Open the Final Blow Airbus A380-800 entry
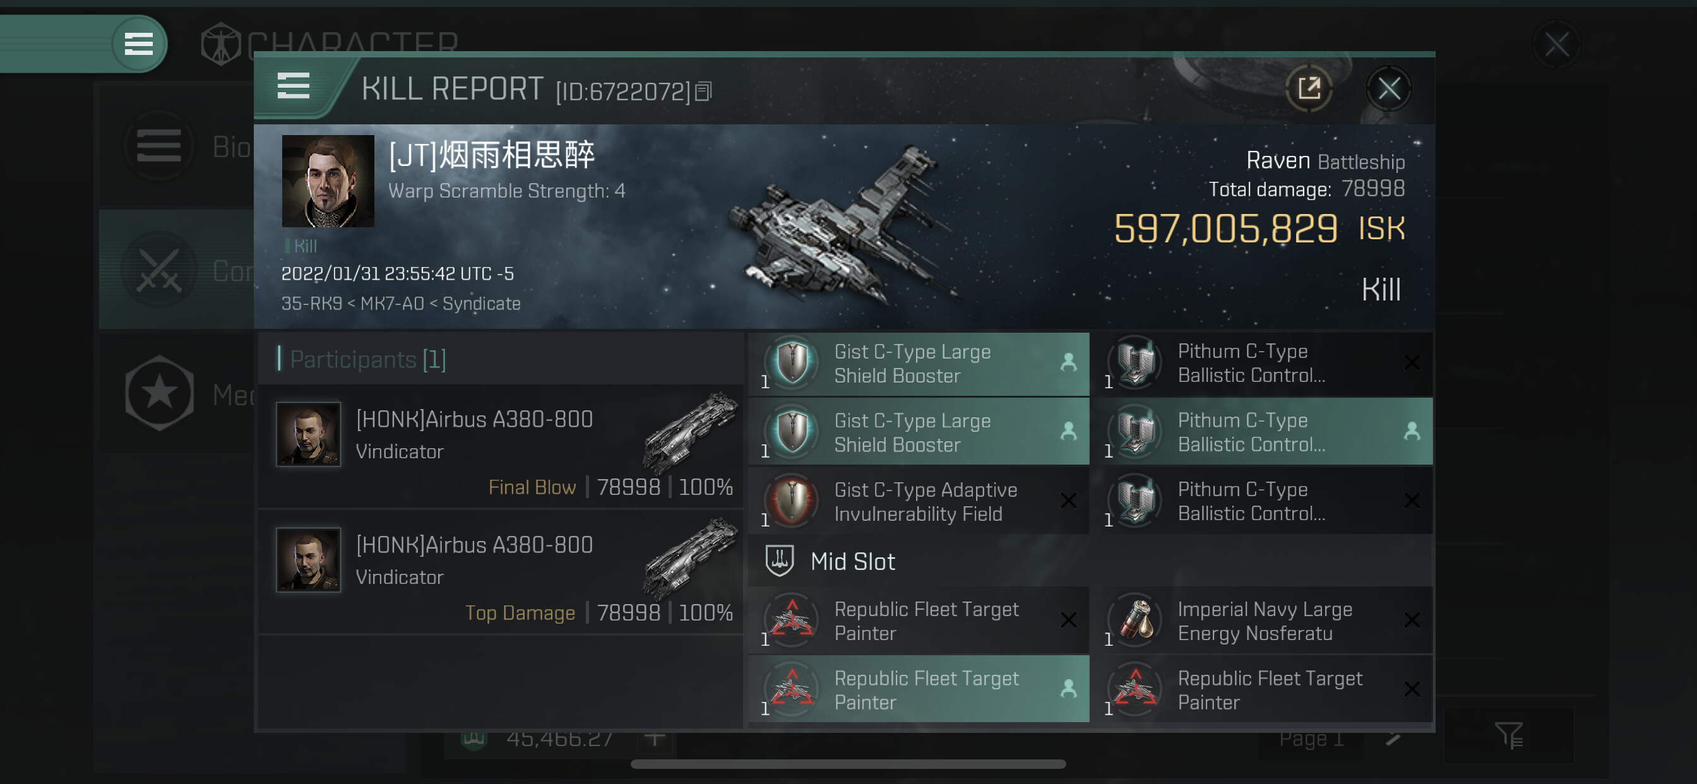Image resolution: width=1697 pixels, height=784 pixels. (x=501, y=448)
